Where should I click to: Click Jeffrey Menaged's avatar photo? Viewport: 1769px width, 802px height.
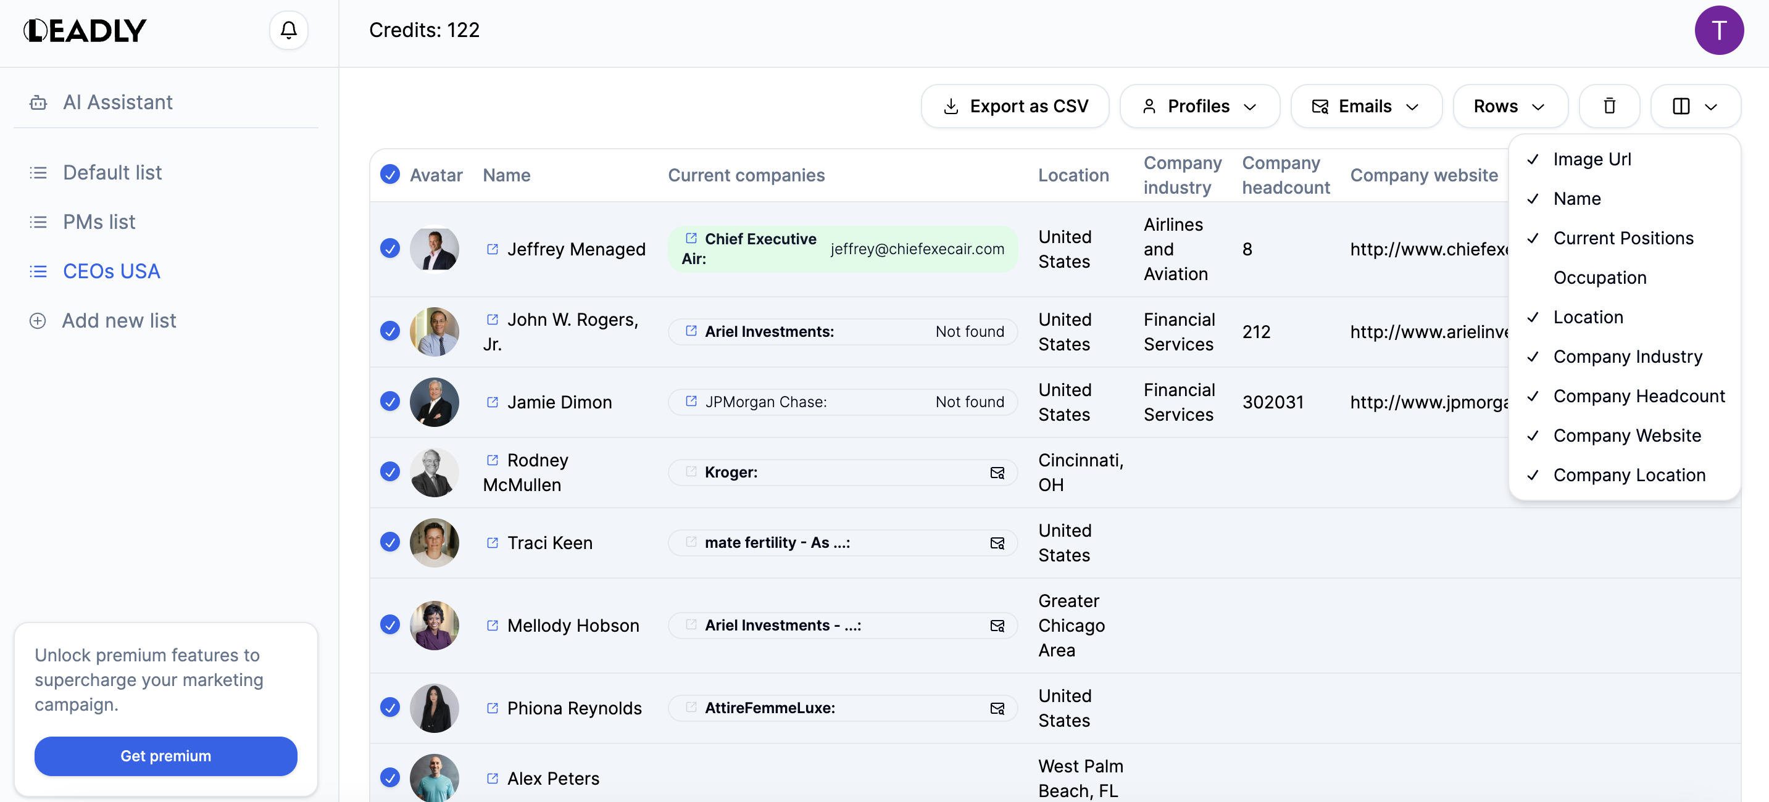[x=434, y=249]
